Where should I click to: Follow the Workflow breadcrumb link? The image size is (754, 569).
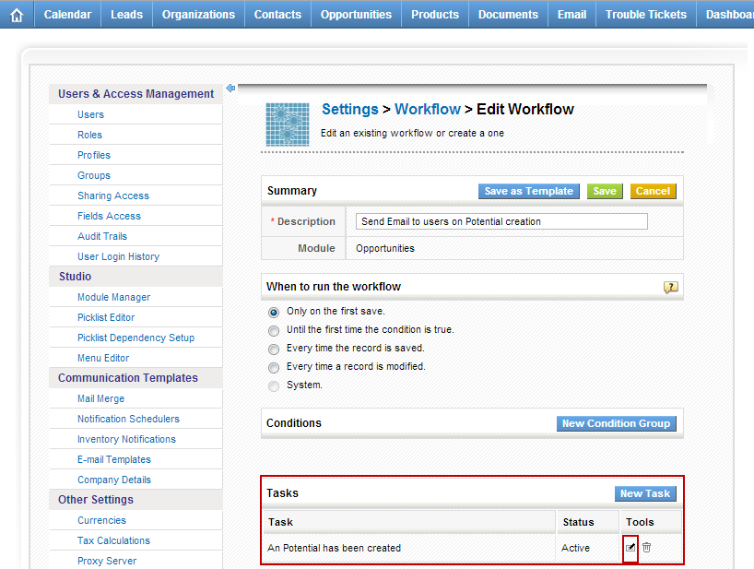[428, 109]
